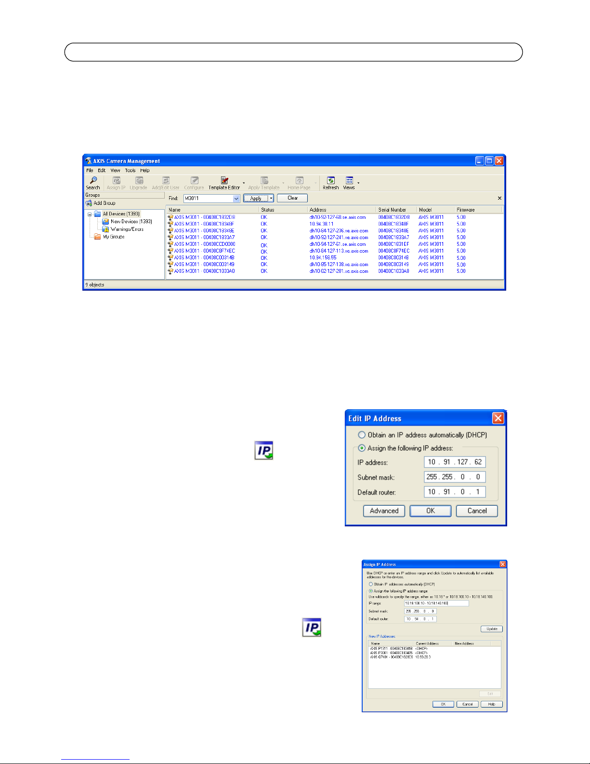Image resolution: width=590 pixels, height=764 pixels.
Task: Click the Refresh toolbar icon
Action: click(x=330, y=181)
